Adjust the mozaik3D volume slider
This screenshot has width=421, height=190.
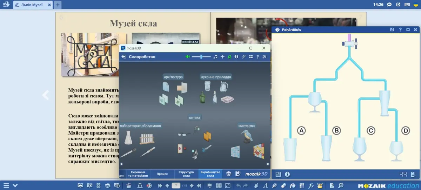pyautogui.click(x=201, y=57)
